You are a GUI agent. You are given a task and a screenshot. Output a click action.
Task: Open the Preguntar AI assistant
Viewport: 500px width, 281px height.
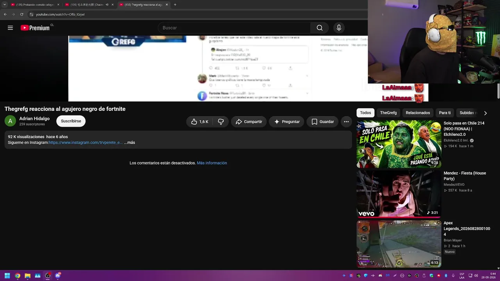click(x=287, y=122)
